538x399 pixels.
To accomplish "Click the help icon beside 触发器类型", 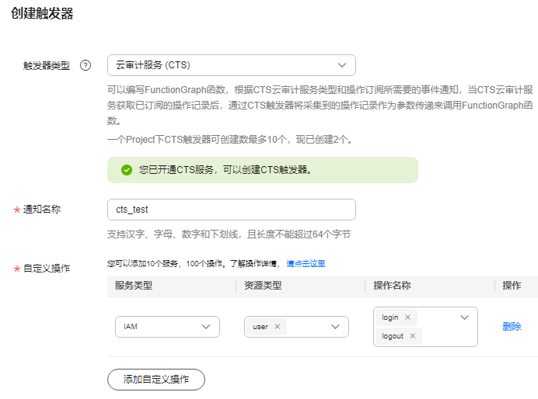I will coord(86,65).
